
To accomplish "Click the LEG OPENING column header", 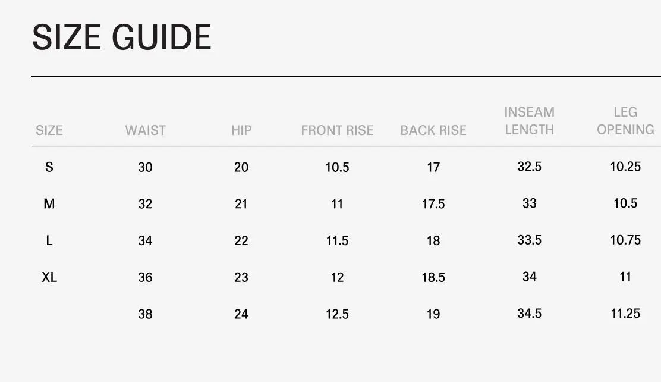I will 625,121.
